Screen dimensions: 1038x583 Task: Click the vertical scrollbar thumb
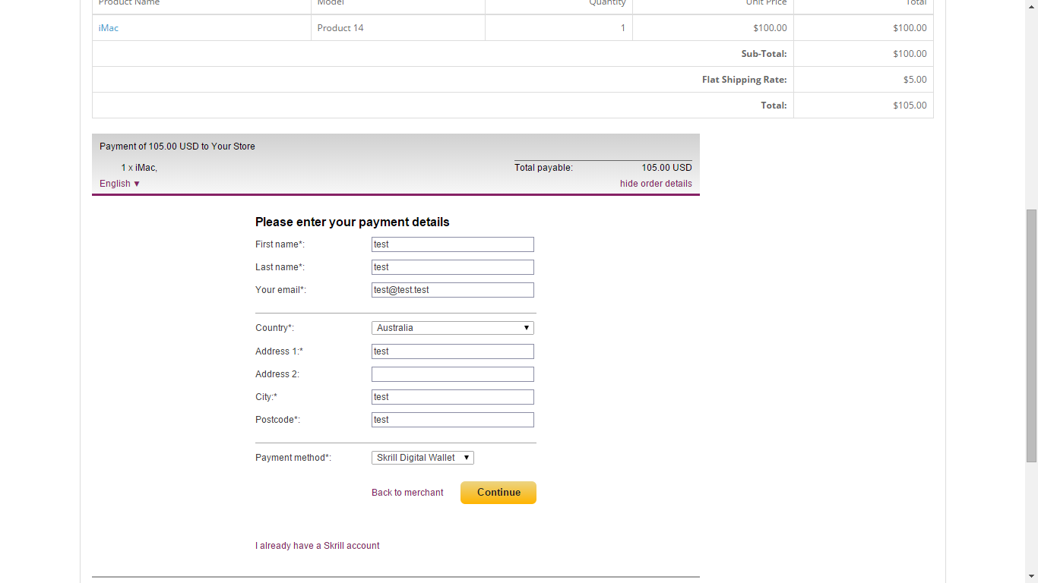point(1031,334)
